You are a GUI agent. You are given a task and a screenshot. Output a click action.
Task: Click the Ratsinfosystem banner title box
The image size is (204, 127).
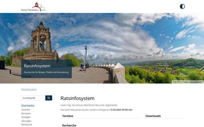point(47,69)
